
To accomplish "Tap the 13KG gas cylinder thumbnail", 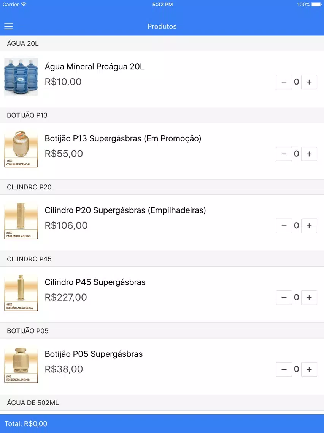I will coord(21,149).
